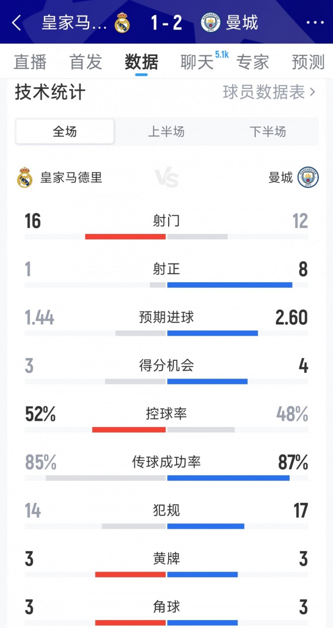The image size is (333, 628).
Task: Open 球员数据表 link
Action: 269,92
